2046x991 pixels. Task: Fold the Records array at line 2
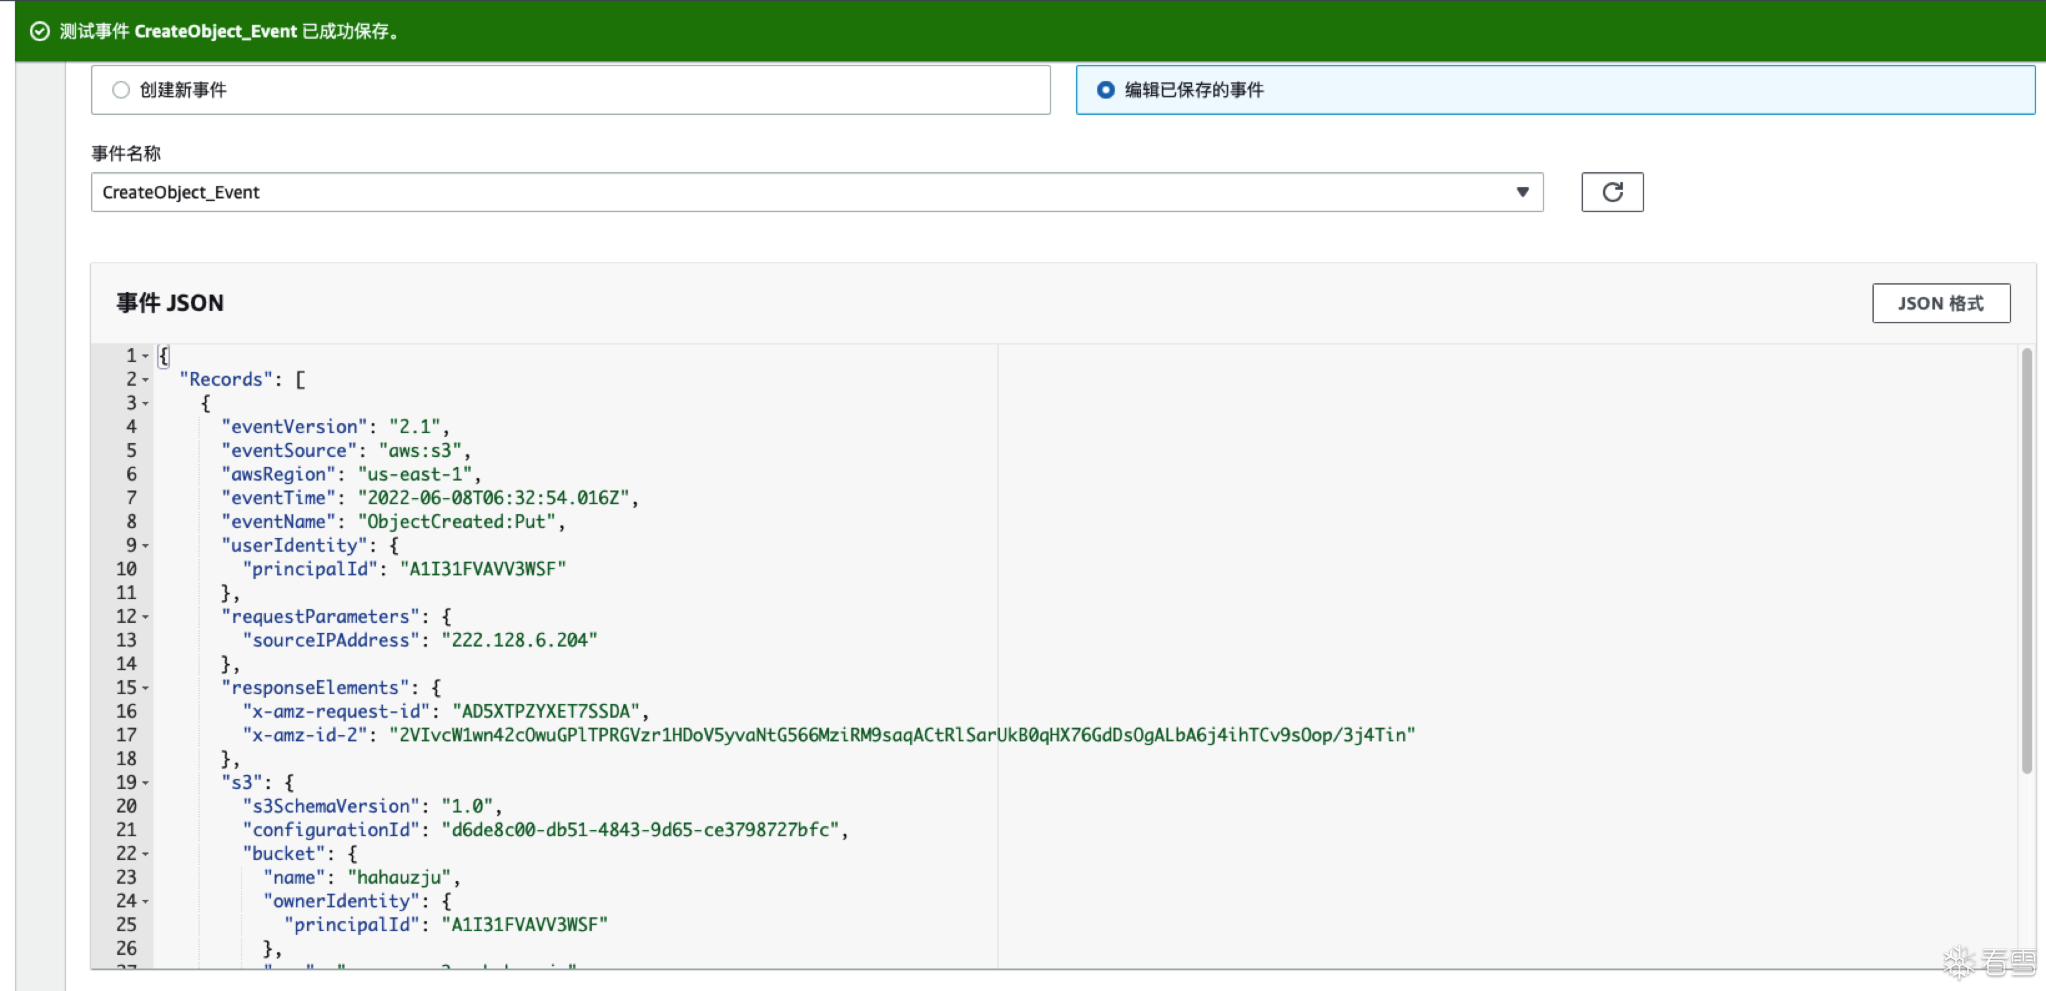(145, 380)
